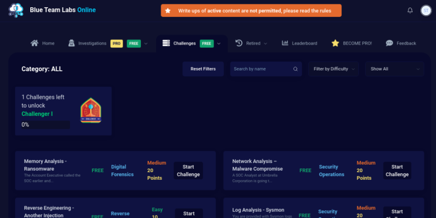Expand the Investigations menu chevron
The height and width of the screenshot is (218, 436).
point(146,44)
